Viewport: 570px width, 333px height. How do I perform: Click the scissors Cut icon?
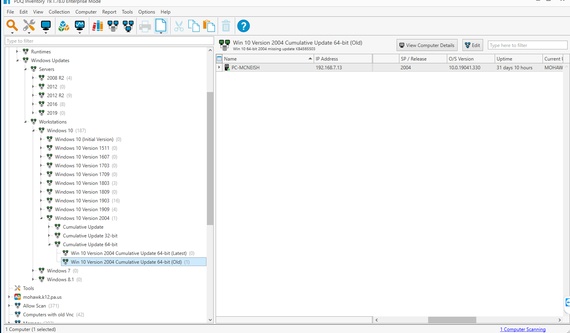click(179, 26)
